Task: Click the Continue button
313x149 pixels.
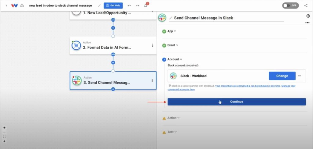Action: 237,102
